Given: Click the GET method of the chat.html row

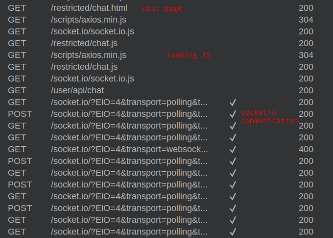Looking at the screenshot, I should click(17, 8).
